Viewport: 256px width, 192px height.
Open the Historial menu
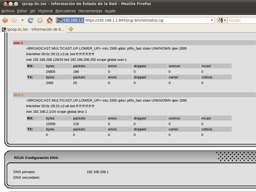[45, 11]
